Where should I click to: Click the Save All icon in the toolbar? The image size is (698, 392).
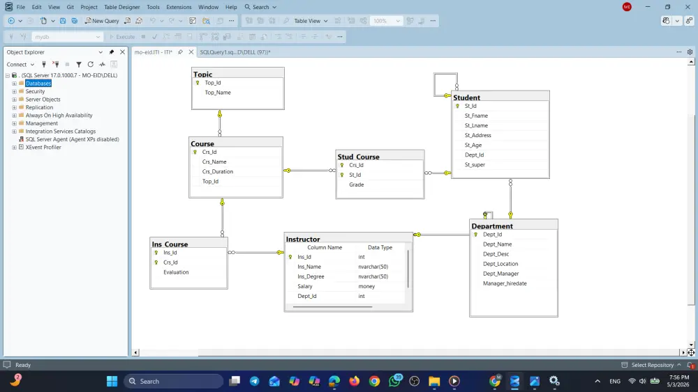[75, 21]
